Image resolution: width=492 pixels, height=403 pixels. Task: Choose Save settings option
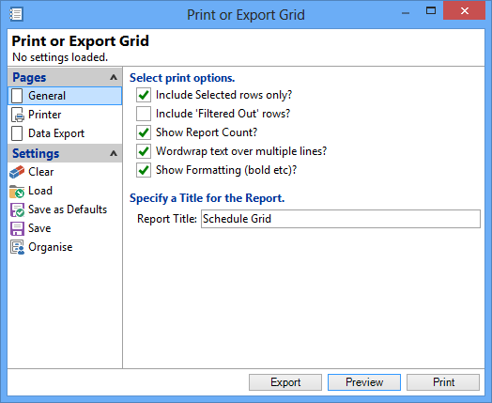pos(65,228)
